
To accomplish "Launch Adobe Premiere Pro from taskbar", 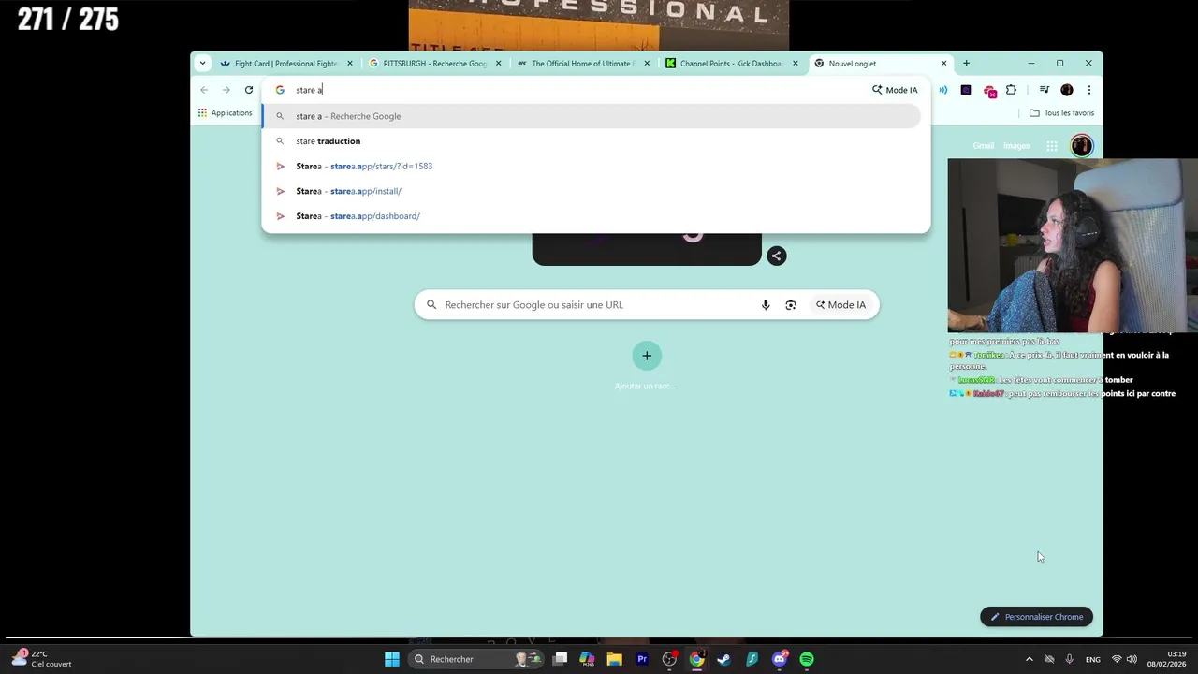I will tap(642, 659).
